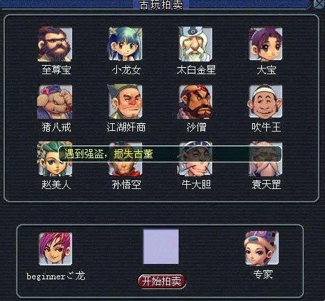Select the 大宝 purple-haired child portrait
325x301 pixels.
click(265, 44)
